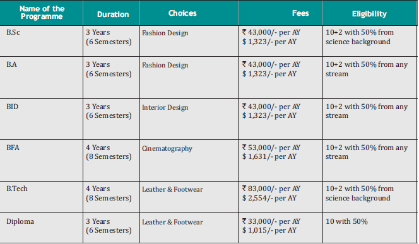Select the B.Tech programme name cell

click(x=42, y=197)
